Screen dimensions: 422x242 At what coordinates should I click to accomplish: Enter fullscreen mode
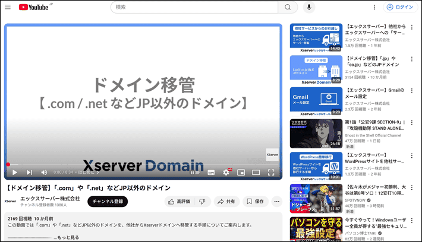click(271, 173)
